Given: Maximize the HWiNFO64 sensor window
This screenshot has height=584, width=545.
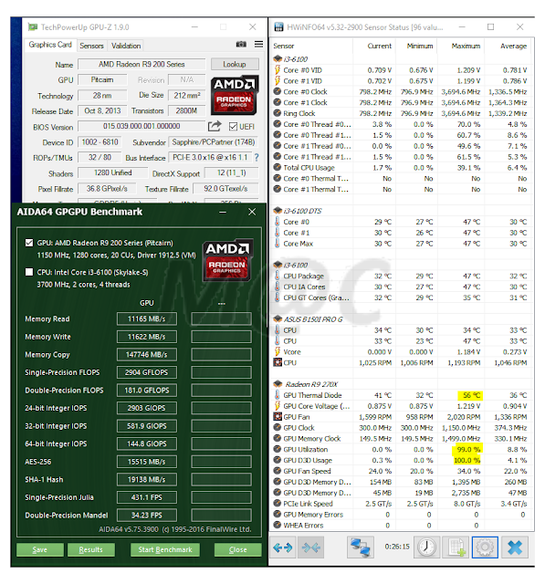Looking at the screenshot, I should (490, 26).
